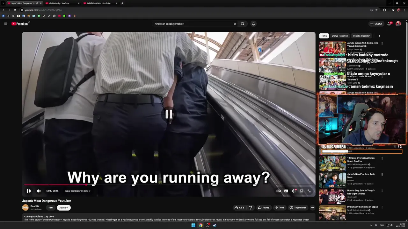Join channel with Katıl button
408x229 pixels.
click(51, 208)
